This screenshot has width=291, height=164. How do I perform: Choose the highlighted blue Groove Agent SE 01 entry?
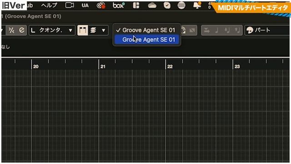(x=146, y=40)
